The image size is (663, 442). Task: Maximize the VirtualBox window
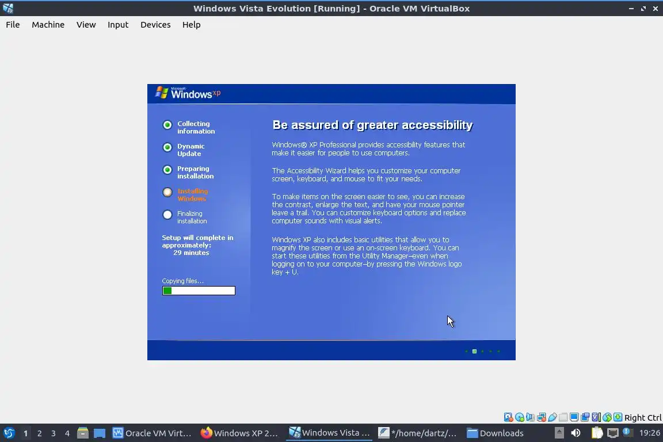tap(643, 9)
